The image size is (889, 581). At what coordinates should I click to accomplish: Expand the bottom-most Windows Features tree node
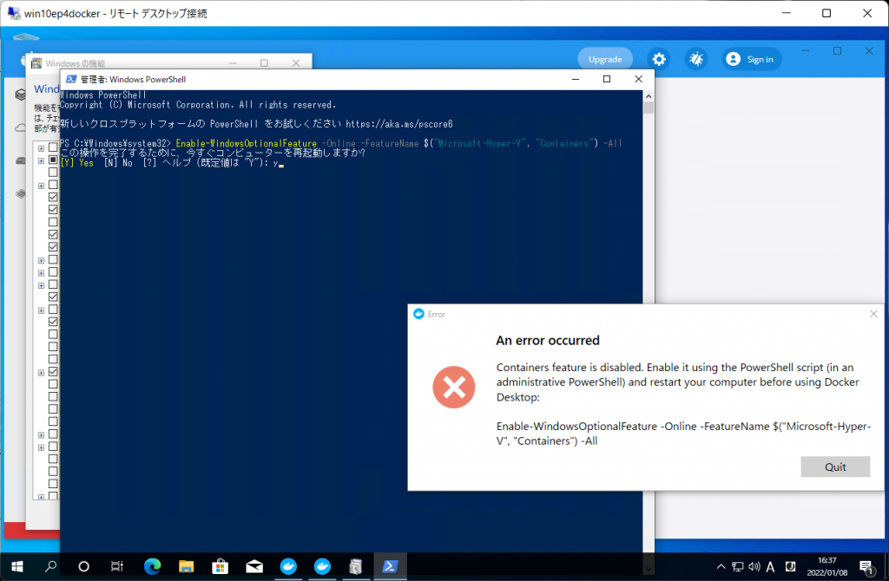pyautogui.click(x=41, y=497)
